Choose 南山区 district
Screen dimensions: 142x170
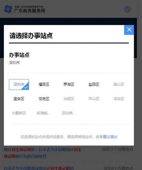(119, 85)
